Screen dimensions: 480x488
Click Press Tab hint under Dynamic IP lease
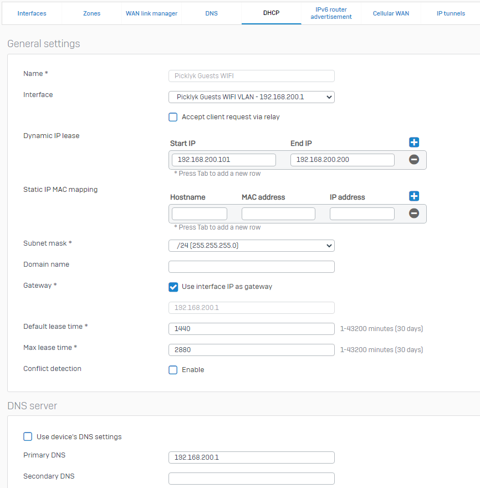click(217, 174)
